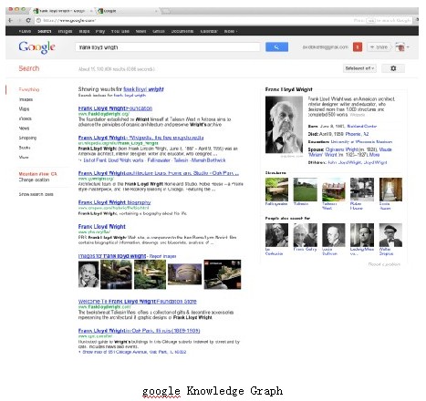The height and width of the screenshot is (401, 426).
Task: Open Welcome to Frank Lloyd Wright Foundation Store
Action: [x=138, y=302]
